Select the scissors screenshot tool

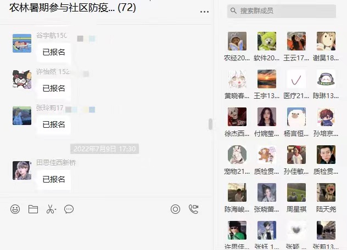[50, 209]
